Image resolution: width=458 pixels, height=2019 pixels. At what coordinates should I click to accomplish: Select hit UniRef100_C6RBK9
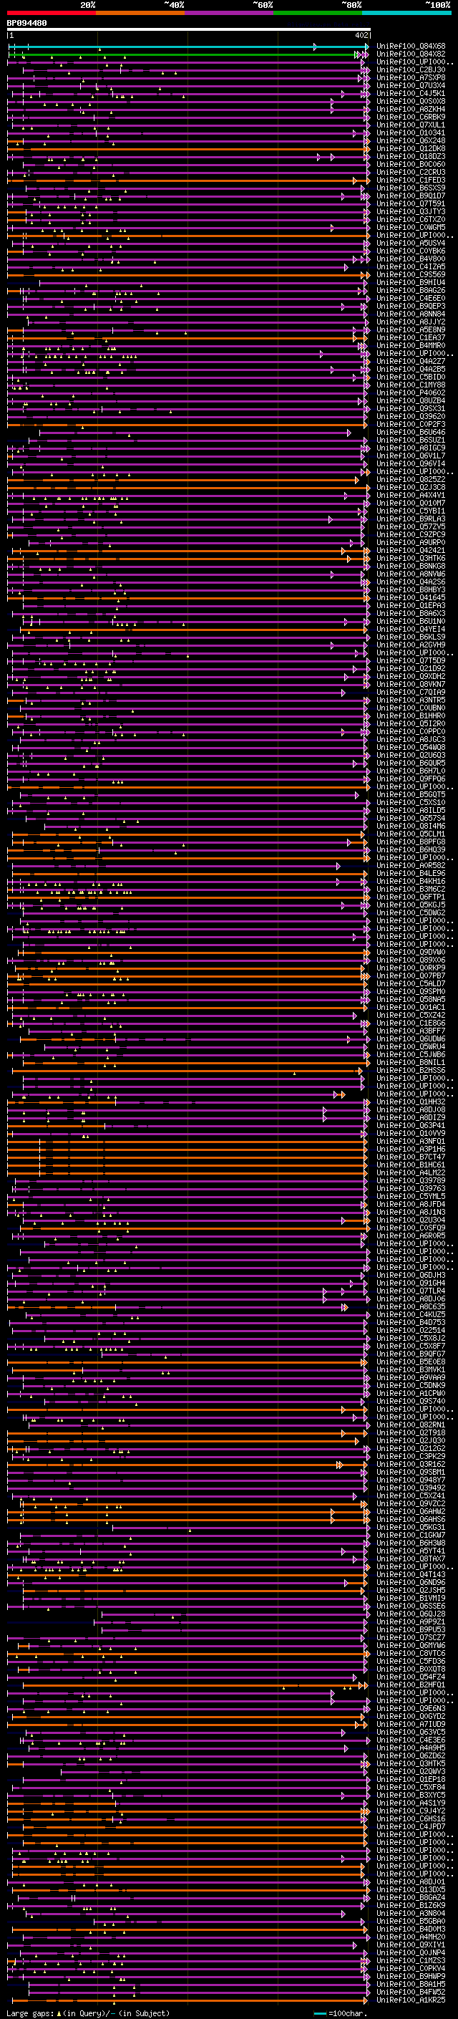click(411, 117)
